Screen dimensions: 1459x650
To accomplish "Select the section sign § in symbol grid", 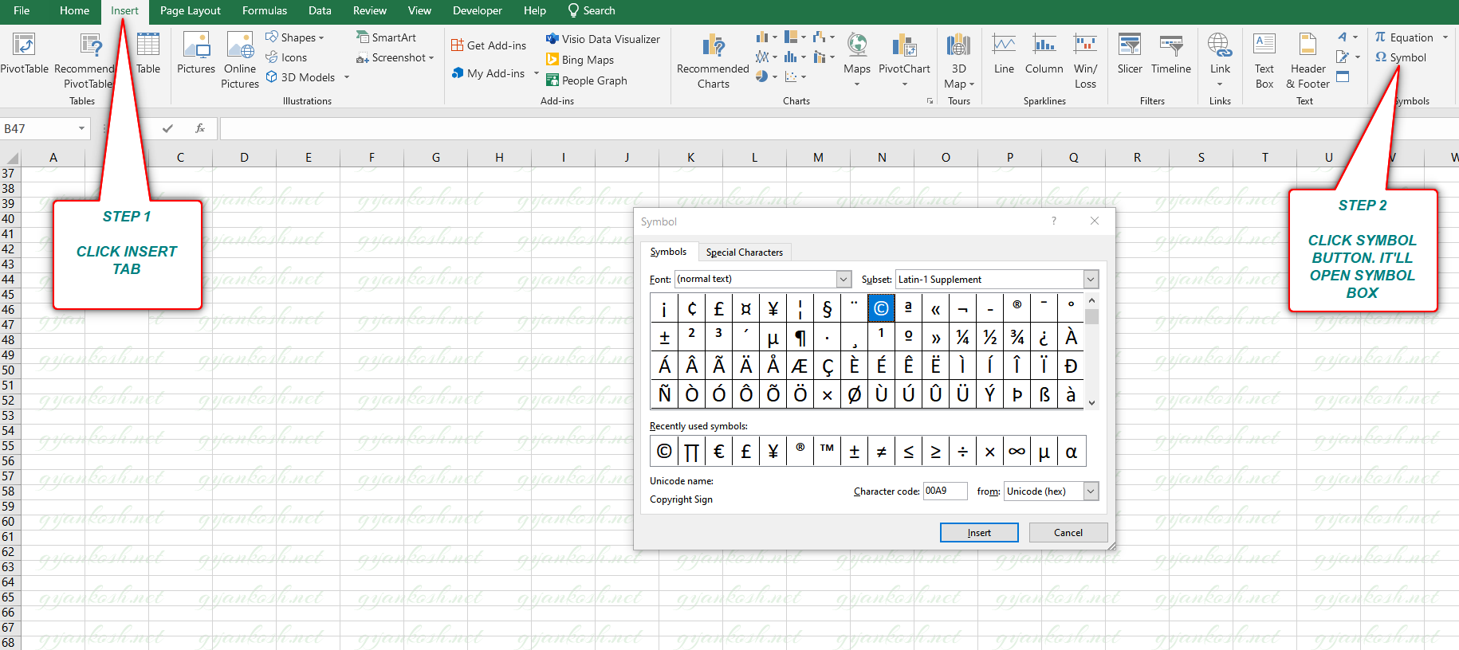I will (x=827, y=308).
